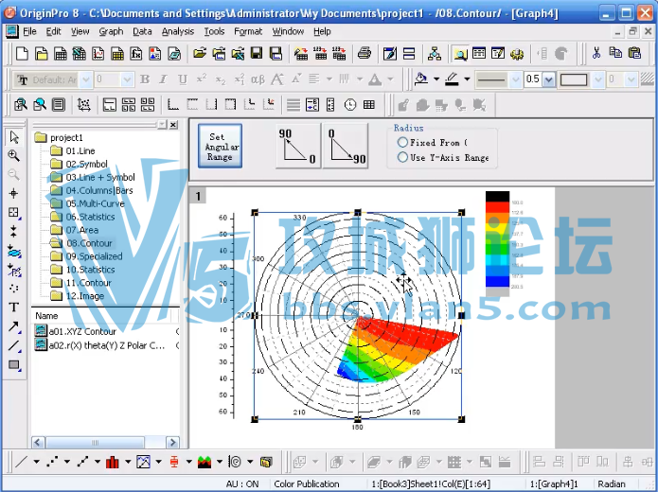Click the Column plot icon in bottom toolbar
658x492 pixels.
tap(112, 462)
